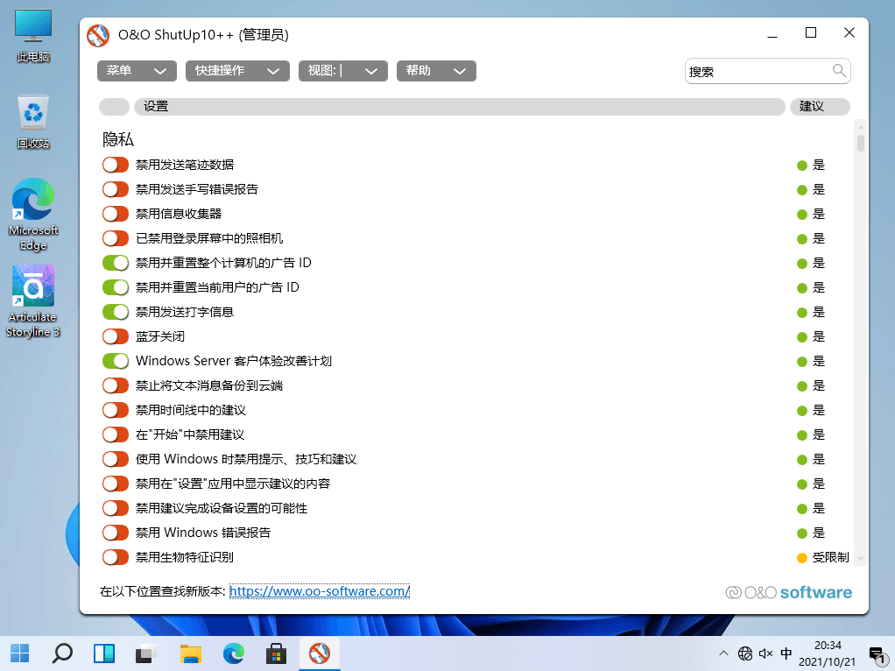Click the scrollbar down arrow
Image resolution: width=895 pixels, height=671 pixels.
coord(861,559)
